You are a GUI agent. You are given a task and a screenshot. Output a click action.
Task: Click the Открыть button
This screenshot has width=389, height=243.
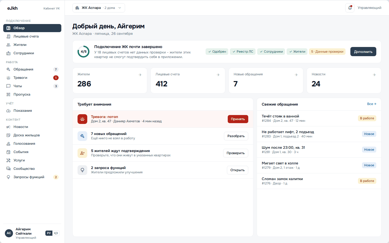pos(237,170)
